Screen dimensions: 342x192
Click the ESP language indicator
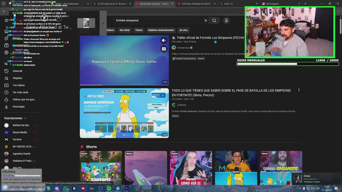click(x=318, y=189)
